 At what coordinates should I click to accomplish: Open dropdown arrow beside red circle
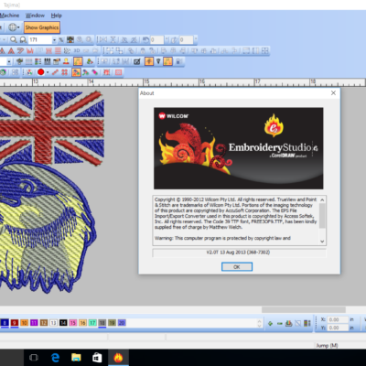[48, 72]
